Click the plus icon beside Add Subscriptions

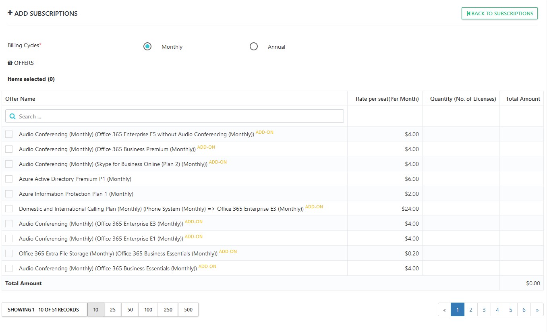pos(10,13)
